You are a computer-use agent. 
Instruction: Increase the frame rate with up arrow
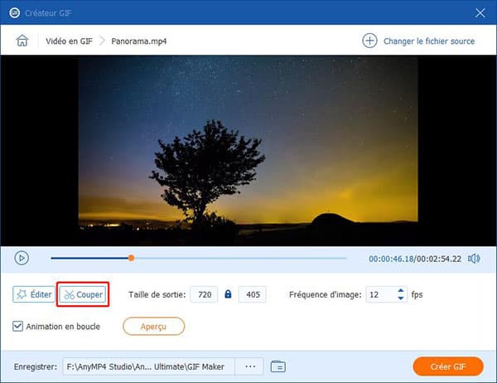pos(402,291)
